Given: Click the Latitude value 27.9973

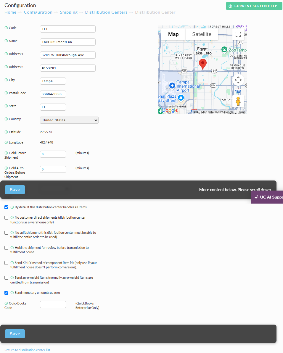Looking at the screenshot, I should pos(46,132).
